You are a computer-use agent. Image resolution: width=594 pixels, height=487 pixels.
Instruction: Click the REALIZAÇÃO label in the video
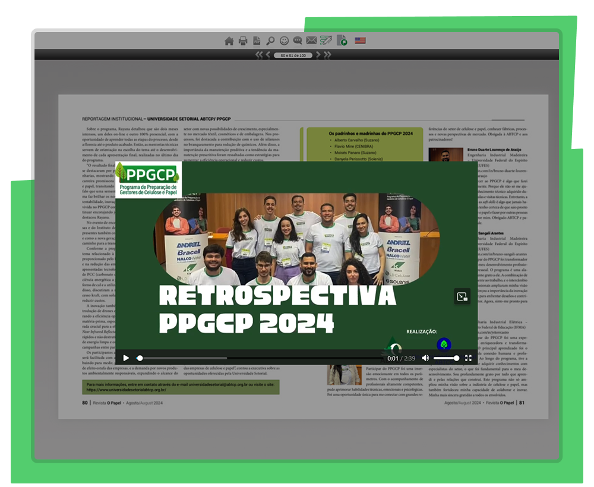coord(422,332)
